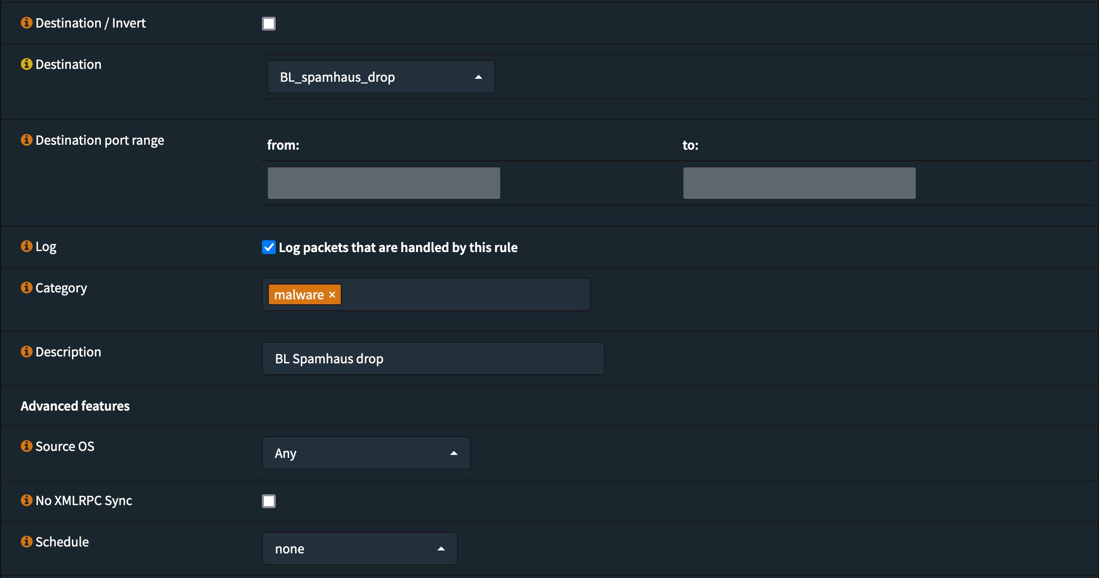The image size is (1099, 578).
Task: Click info icon next to No XMLRPC Sync
Action: click(x=27, y=500)
